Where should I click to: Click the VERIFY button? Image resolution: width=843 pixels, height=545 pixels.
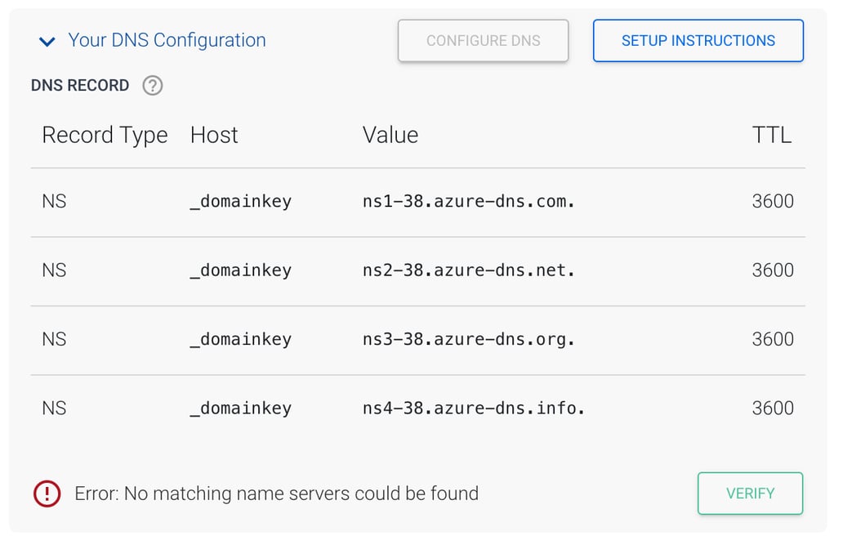point(750,493)
